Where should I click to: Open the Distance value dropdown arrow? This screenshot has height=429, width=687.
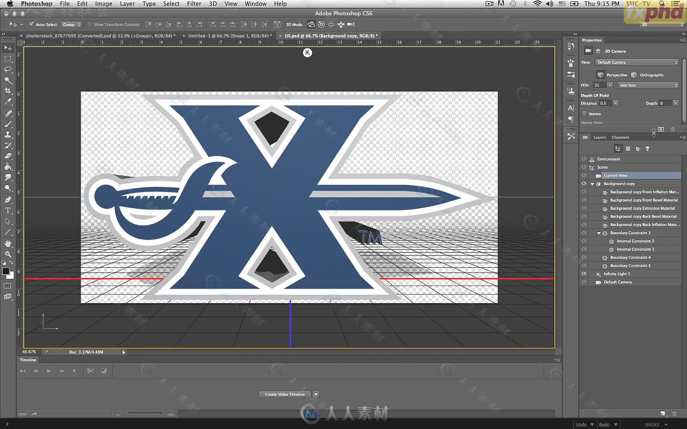pos(616,103)
